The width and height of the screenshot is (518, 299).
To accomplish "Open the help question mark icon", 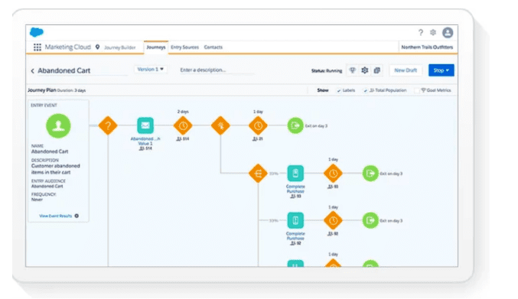I will tap(421, 32).
